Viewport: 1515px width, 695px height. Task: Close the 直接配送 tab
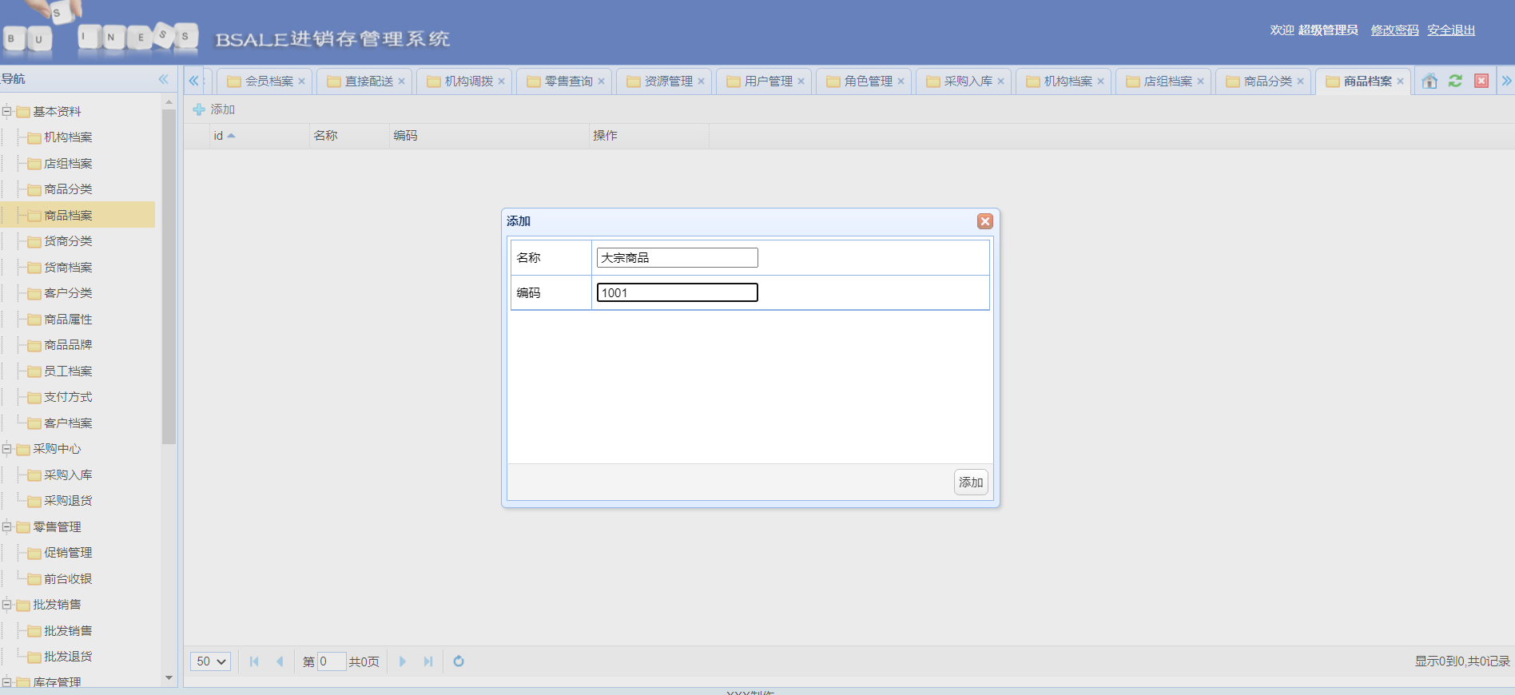click(401, 81)
